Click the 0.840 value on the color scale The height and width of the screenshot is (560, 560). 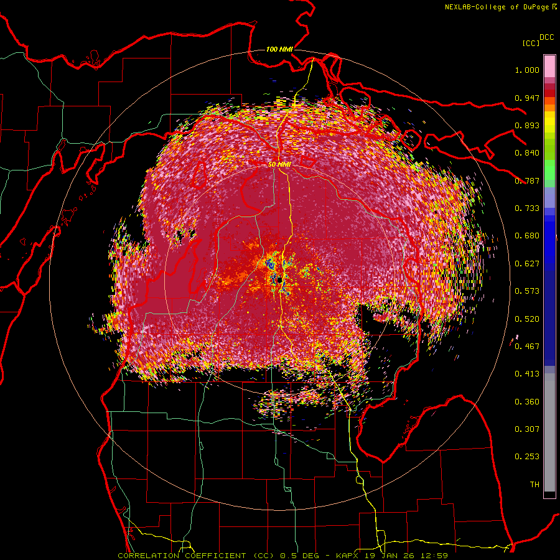coord(527,153)
